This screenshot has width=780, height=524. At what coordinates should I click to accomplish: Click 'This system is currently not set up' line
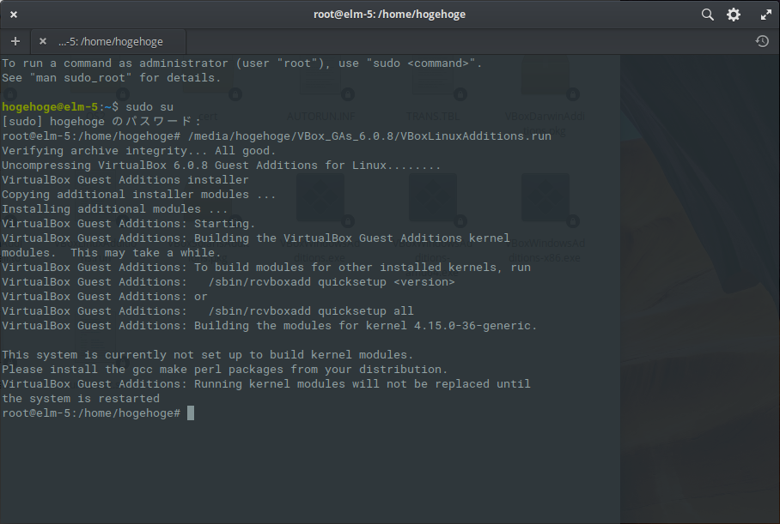tap(207, 355)
